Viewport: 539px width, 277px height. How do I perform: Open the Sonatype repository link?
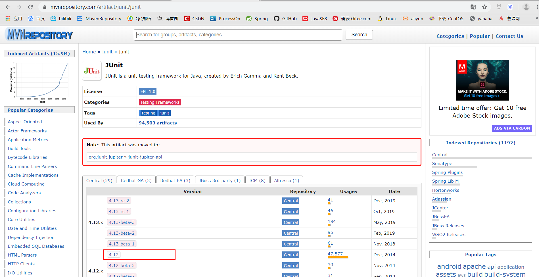click(442, 164)
